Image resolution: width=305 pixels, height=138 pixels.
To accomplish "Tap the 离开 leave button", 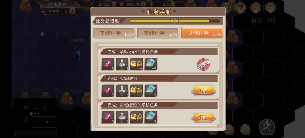I will tap(270, 7).
